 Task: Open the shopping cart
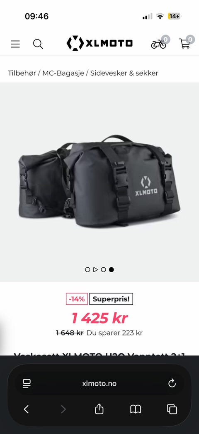(186, 43)
